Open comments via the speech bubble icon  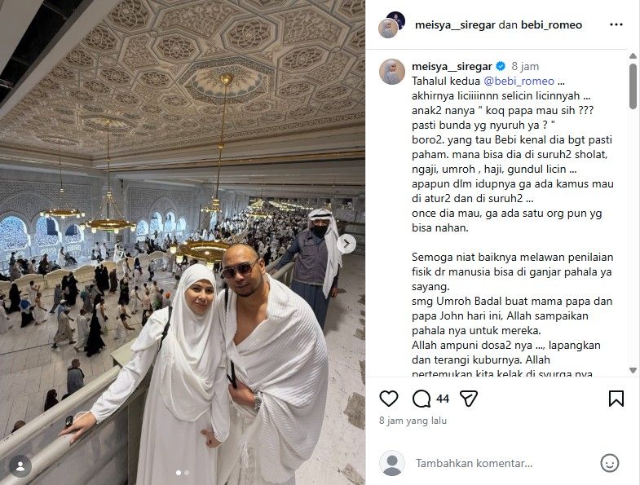[422, 399]
